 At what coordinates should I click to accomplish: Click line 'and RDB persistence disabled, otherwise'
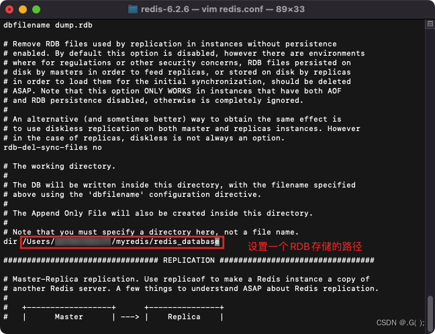click(154, 100)
